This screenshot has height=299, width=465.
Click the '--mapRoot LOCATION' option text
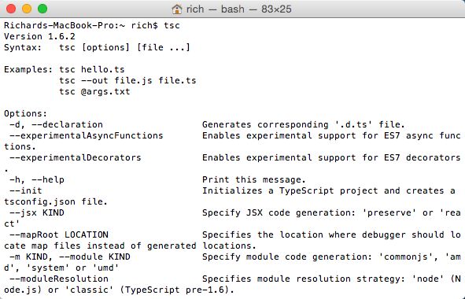[59, 234]
